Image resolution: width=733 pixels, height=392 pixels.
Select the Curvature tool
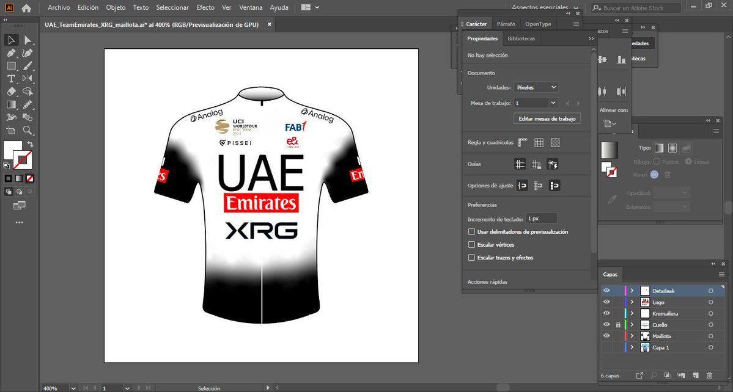28,53
